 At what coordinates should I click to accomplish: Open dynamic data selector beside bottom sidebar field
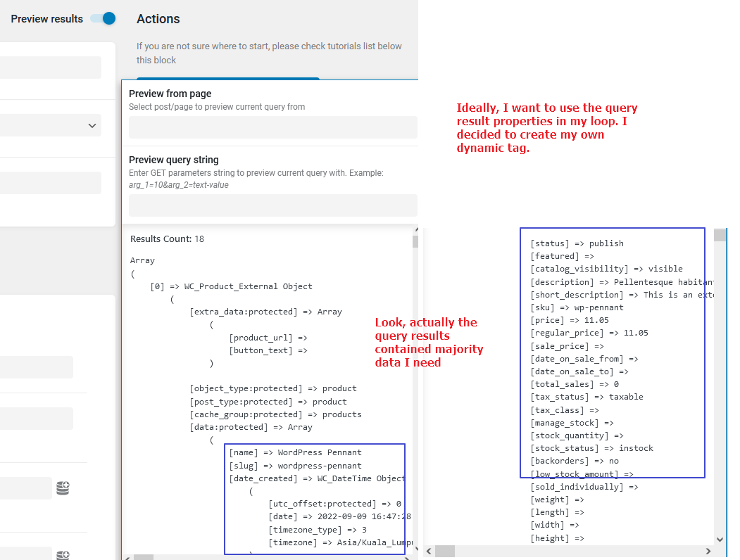click(63, 555)
